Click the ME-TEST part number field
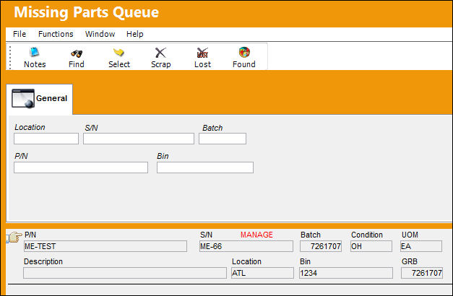 click(105, 246)
